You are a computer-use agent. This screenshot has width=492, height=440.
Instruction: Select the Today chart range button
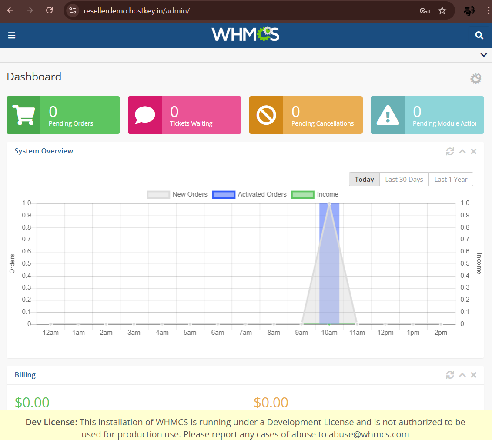[x=364, y=179]
